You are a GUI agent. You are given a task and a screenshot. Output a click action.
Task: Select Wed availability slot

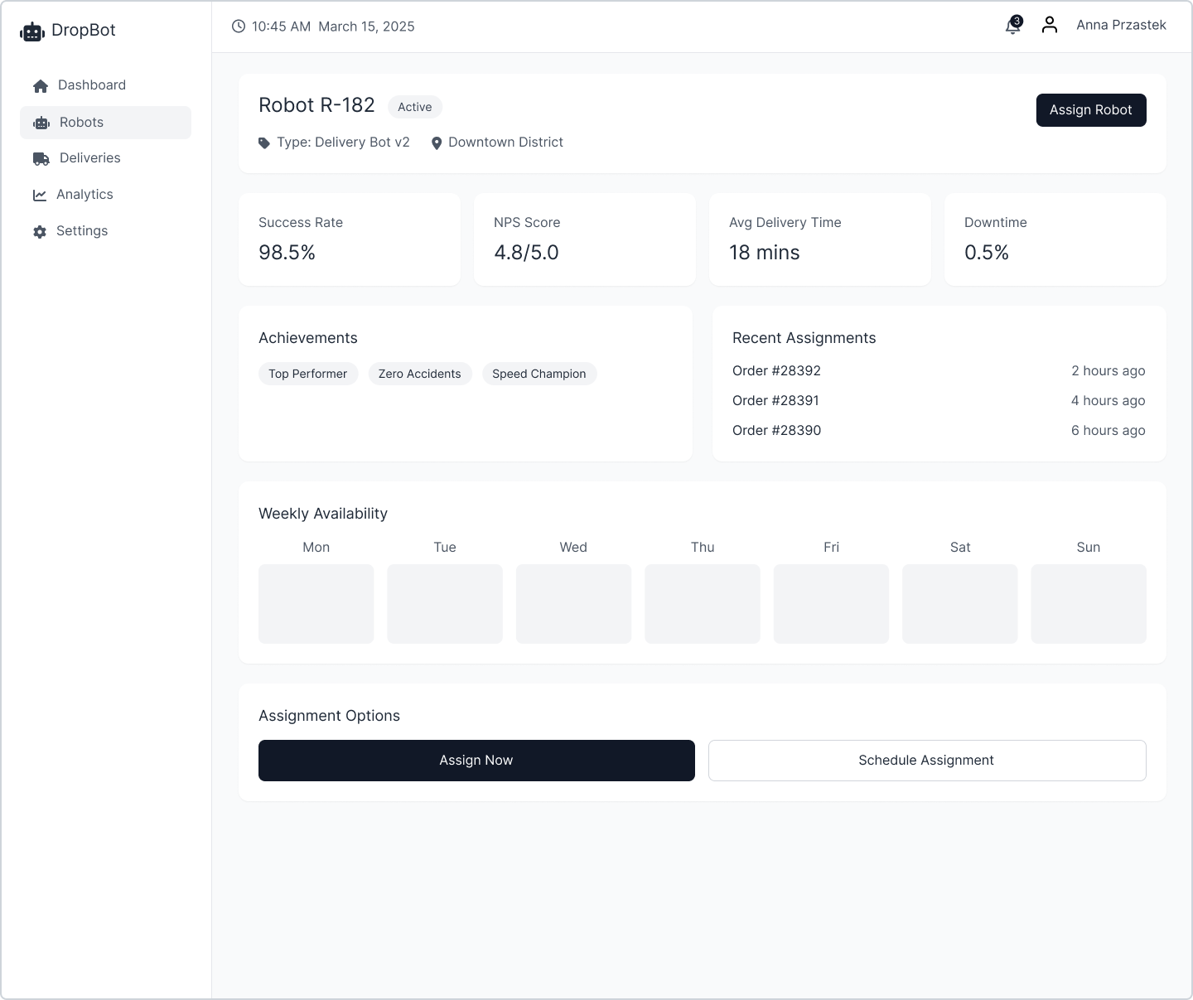point(573,604)
